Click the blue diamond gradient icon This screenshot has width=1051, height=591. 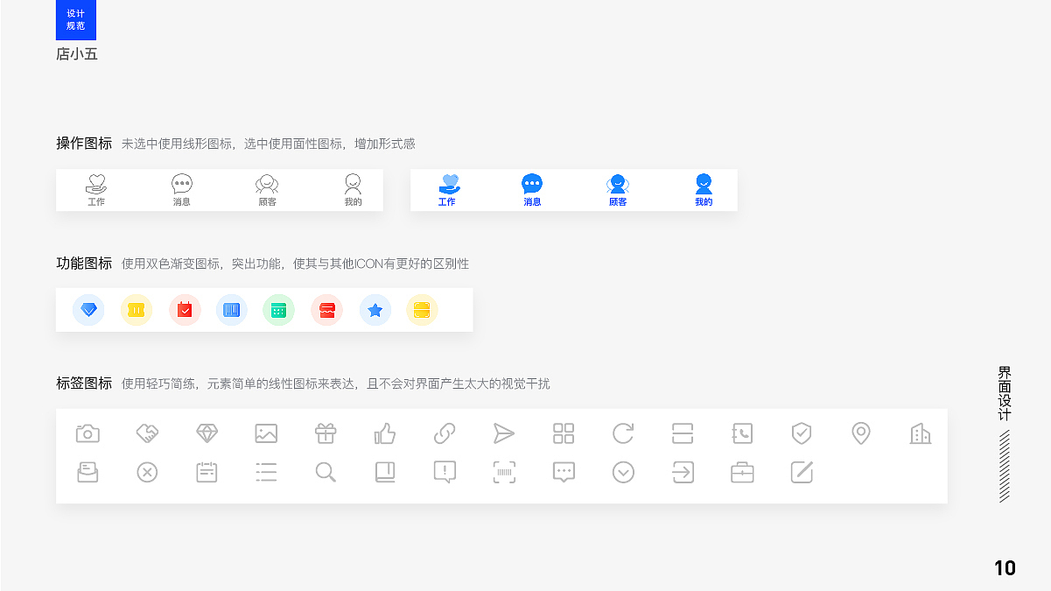pyautogui.click(x=88, y=310)
